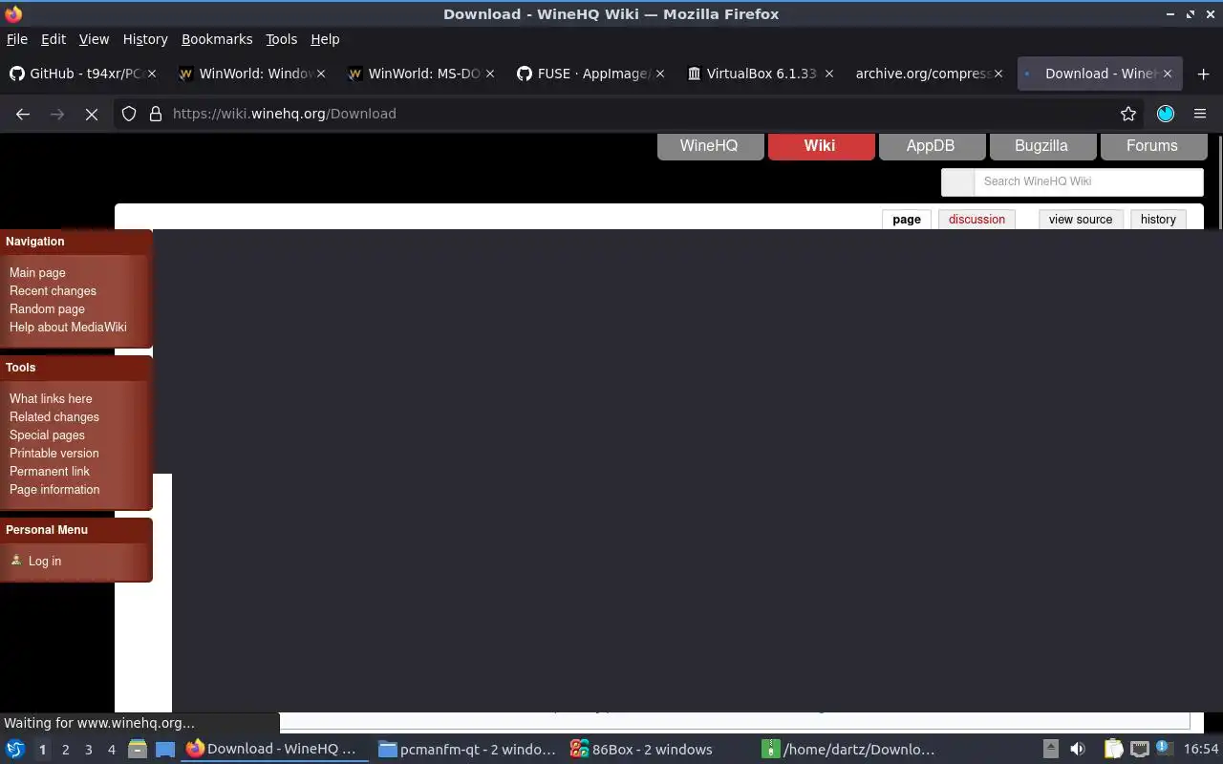Click the Forums site button

(x=1152, y=146)
